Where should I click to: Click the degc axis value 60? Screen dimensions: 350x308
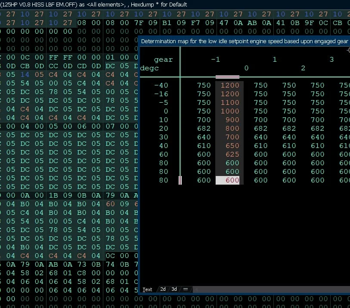pos(164,154)
